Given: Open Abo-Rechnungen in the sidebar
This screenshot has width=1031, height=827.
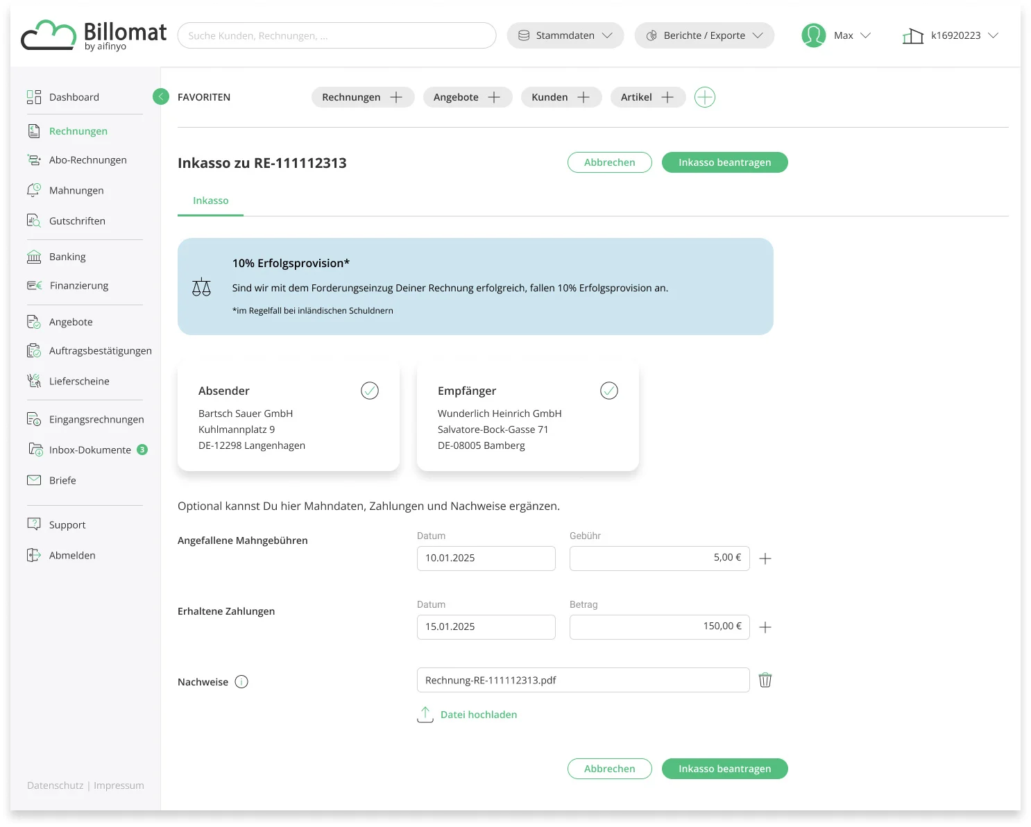Looking at the screenshot, I should (x=87, y=160).
